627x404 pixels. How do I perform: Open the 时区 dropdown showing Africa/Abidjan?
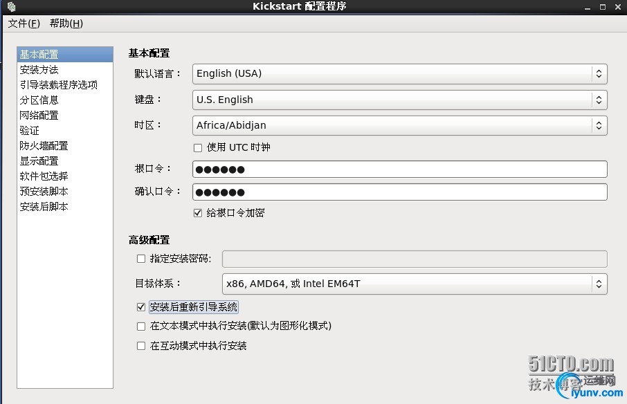coord(400,125)
